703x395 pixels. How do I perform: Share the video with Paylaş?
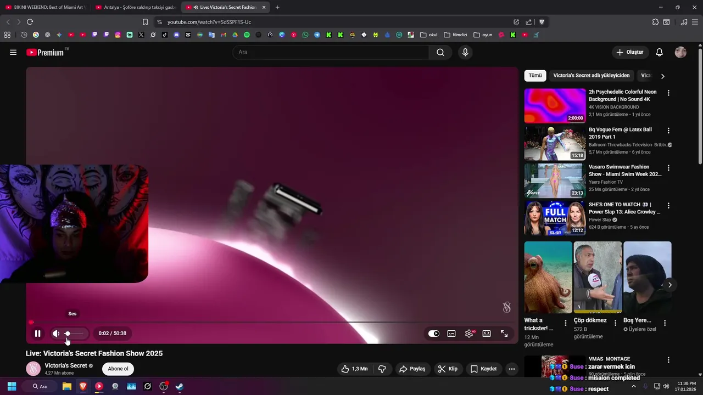coord(412,369)
